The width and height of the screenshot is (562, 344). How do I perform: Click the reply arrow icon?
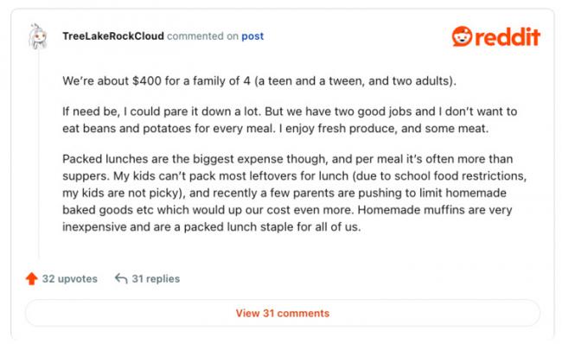[121, 278]
